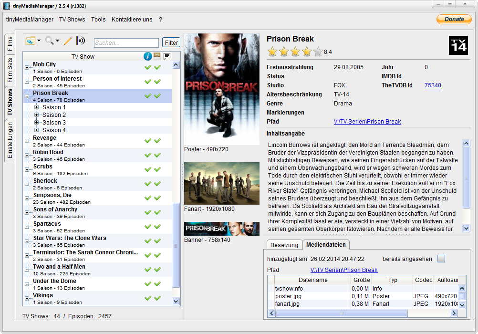The width and height of the screenshot is (478, 334).
Task: Expand the Scrubs show node
Action: 27,169
